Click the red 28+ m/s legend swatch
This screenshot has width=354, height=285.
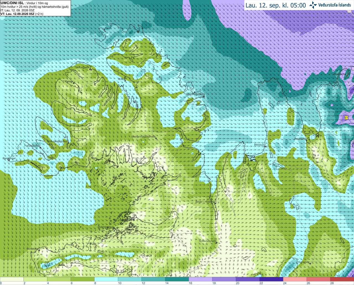(x=342, y=279)
